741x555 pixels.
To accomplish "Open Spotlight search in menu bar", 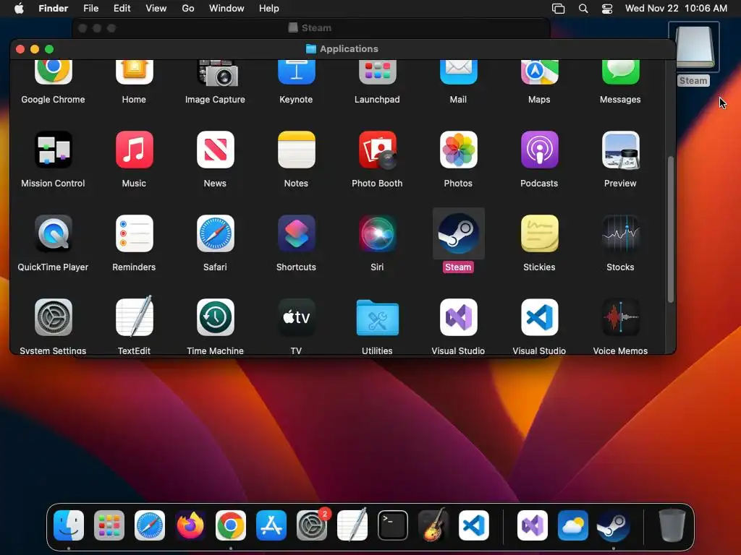I will [583, 9].
